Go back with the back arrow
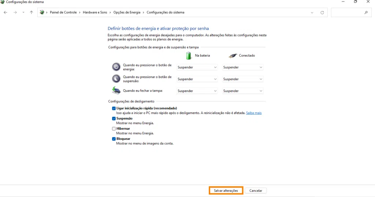The width and height of the screenshot is (375, 197). click(x=5, y=12)
